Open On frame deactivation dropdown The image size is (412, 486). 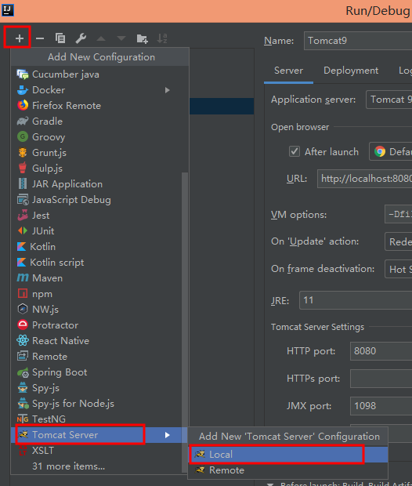(x=399, y=269)
